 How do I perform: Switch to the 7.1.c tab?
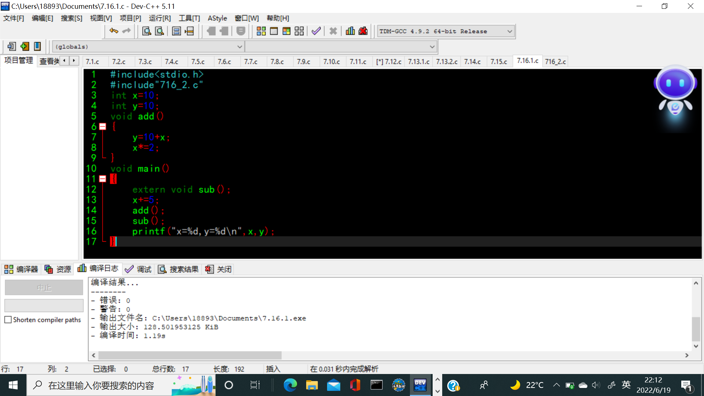[x=92, y=62]
